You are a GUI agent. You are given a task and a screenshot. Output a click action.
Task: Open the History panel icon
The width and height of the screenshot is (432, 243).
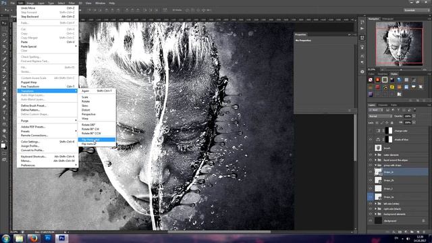coord(362,22)
